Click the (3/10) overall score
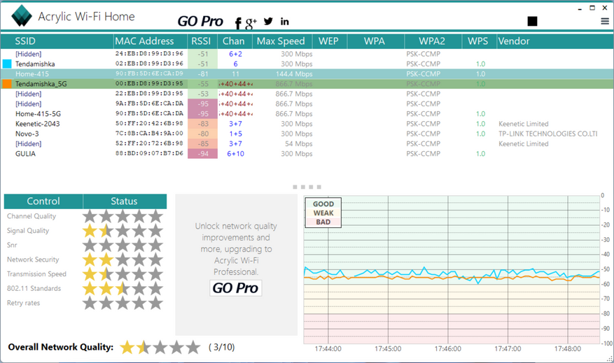 point(222,347)
